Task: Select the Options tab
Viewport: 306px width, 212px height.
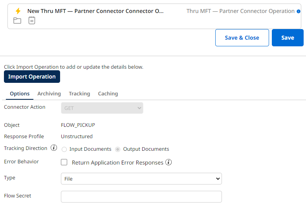Action: (20, 93)
